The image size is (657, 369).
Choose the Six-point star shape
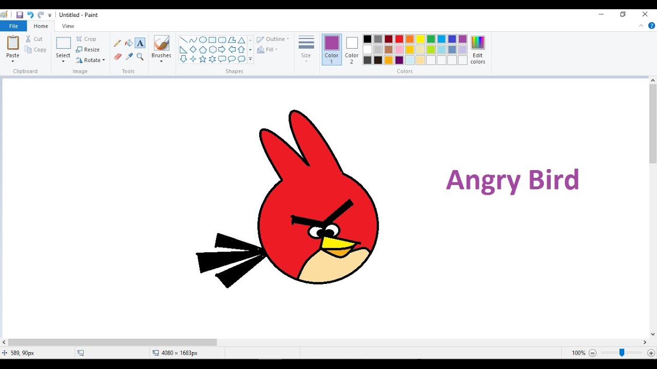click(212, 59)
